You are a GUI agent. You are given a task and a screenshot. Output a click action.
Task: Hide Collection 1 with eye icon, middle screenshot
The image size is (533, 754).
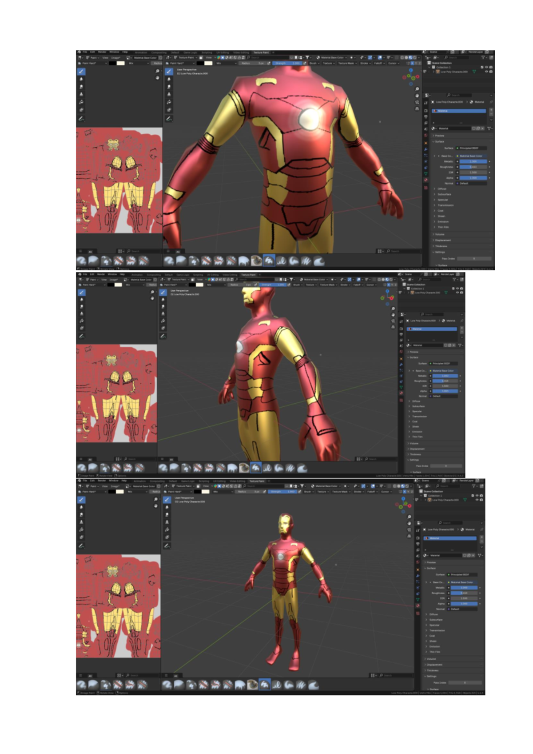457,289
